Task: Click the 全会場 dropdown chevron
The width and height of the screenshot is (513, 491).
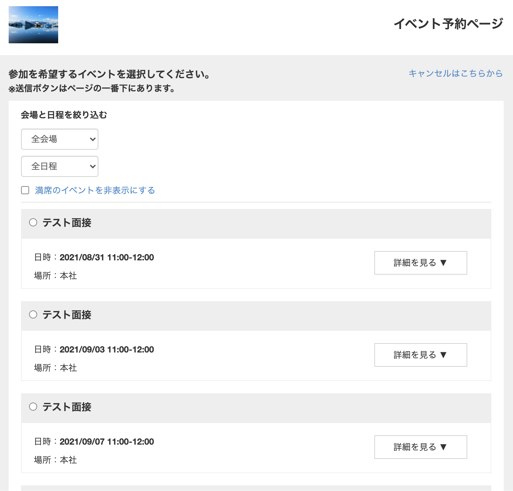Action: coord(93,139)
